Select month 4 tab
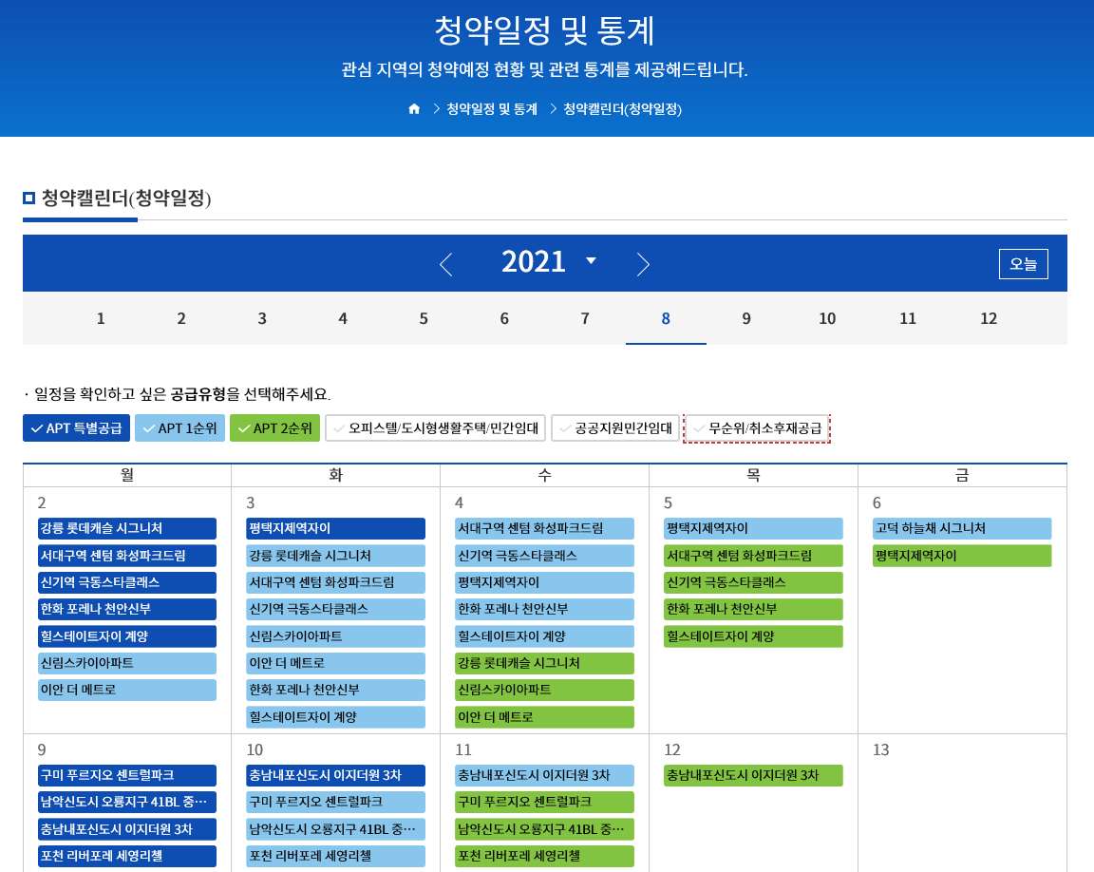1094x872 pixels. click(x=343, y=318)
